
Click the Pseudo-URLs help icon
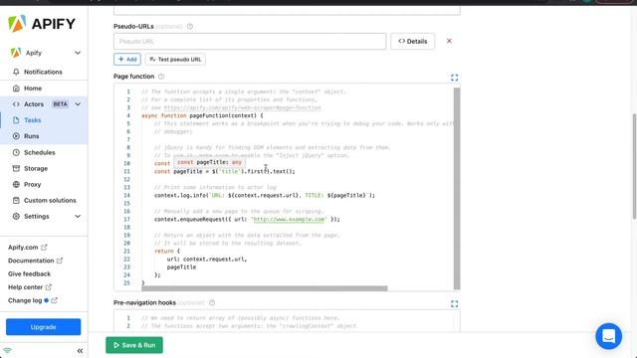click(x=190, y=27)
